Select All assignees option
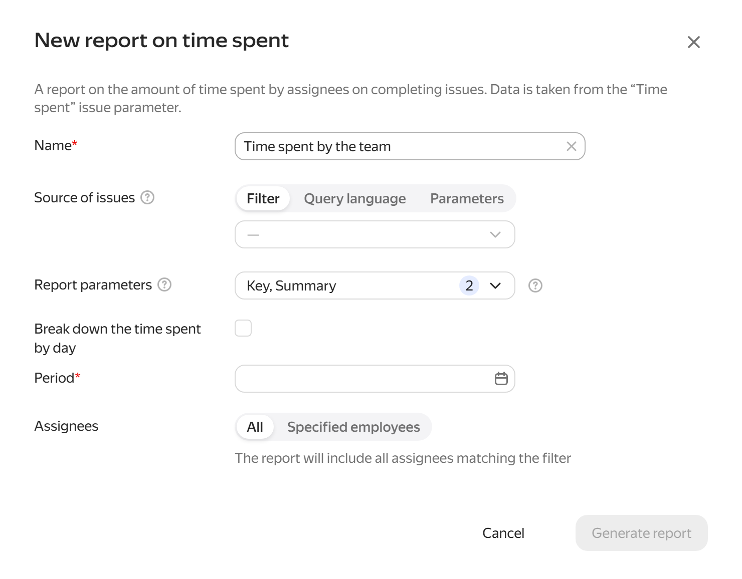 tap(255, 427)
